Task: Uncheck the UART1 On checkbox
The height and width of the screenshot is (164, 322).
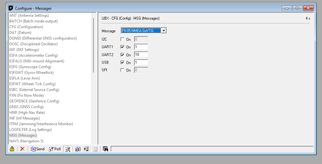Action: 122,47
